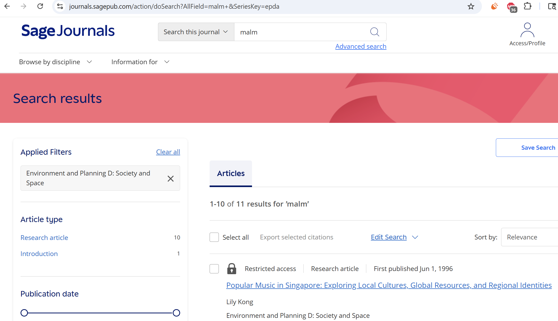Switch to the Articles tab
This screenshot has width=558, height=321.
231,173
